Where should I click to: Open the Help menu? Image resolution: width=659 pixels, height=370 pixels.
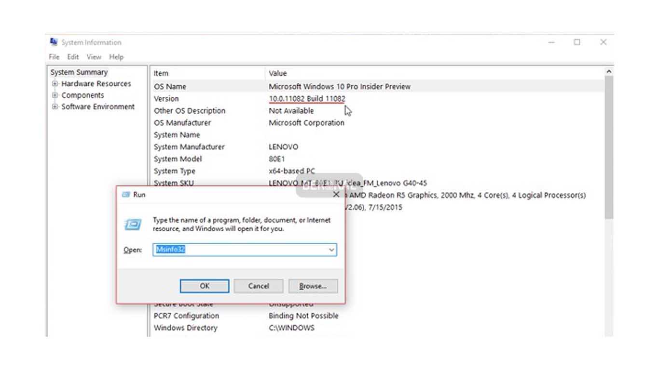point(116,57)
